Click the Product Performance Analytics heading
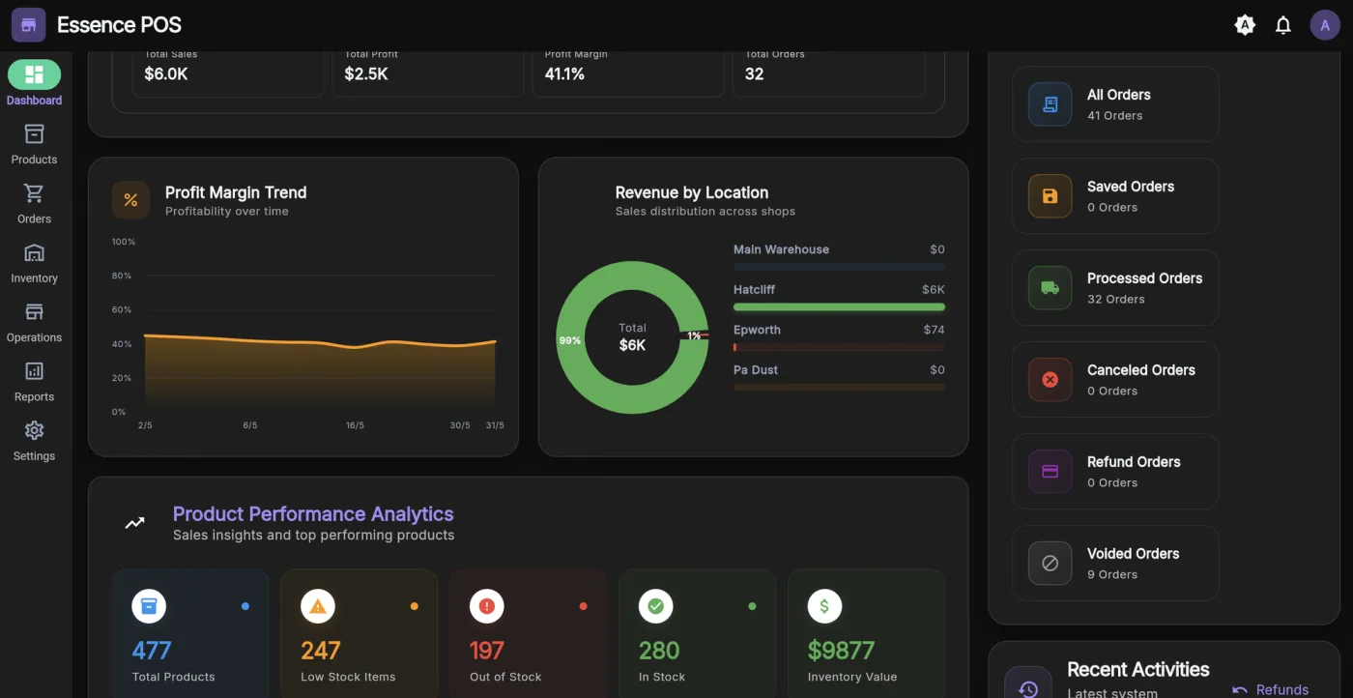1353x698 pixels. (x=313, y=513)
